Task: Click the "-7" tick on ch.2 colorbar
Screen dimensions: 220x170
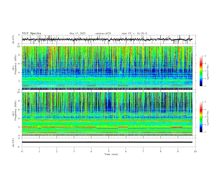Action: click(205, 132)
